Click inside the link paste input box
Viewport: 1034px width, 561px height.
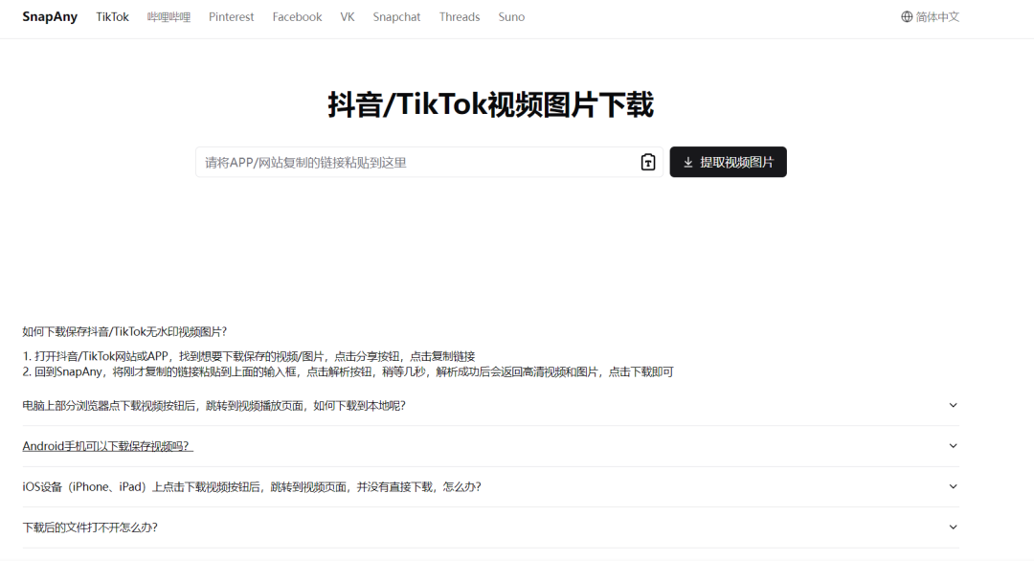(402, 162)
